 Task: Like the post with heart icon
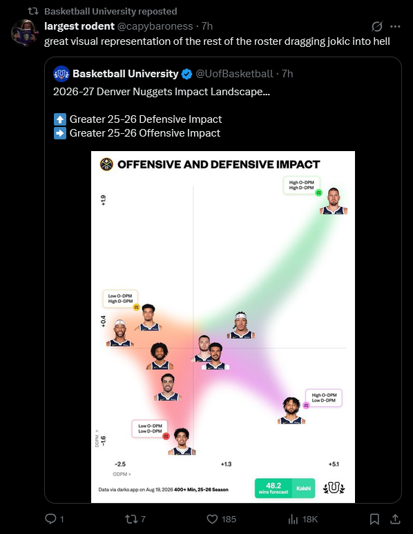tap(212, 519)
